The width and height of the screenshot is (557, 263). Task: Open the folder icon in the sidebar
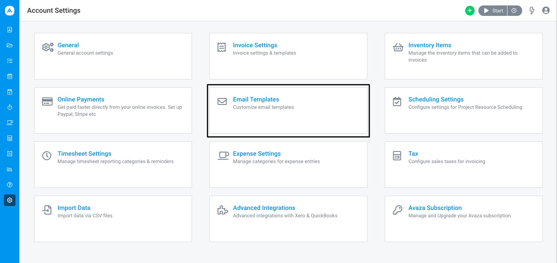click(10, 45)
